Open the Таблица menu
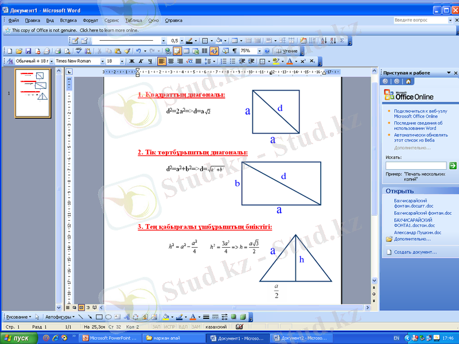Viewport: 459px width, 344px height. pyautogui.click(x=134, y=20)
